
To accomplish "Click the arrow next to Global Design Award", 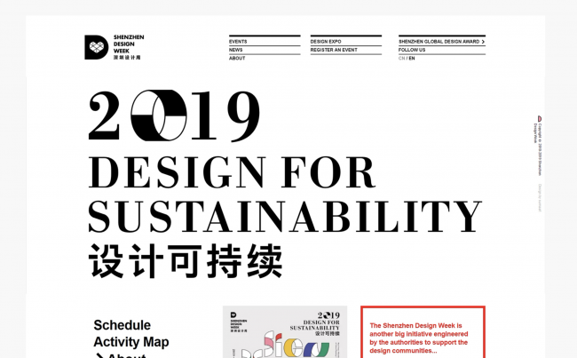I will [483, 42].
